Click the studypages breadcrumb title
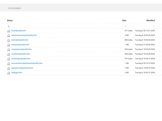 (15, 8)
